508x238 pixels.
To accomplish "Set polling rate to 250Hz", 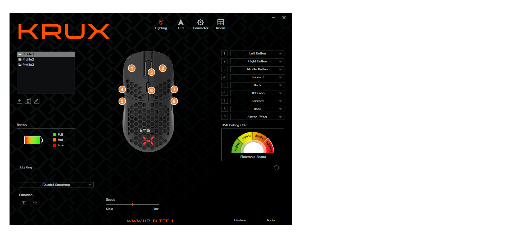I will point(246,137).
